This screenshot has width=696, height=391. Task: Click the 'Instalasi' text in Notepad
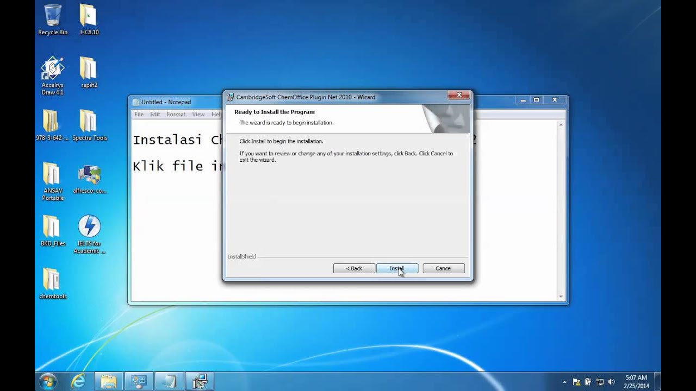(x=167, y=140)
